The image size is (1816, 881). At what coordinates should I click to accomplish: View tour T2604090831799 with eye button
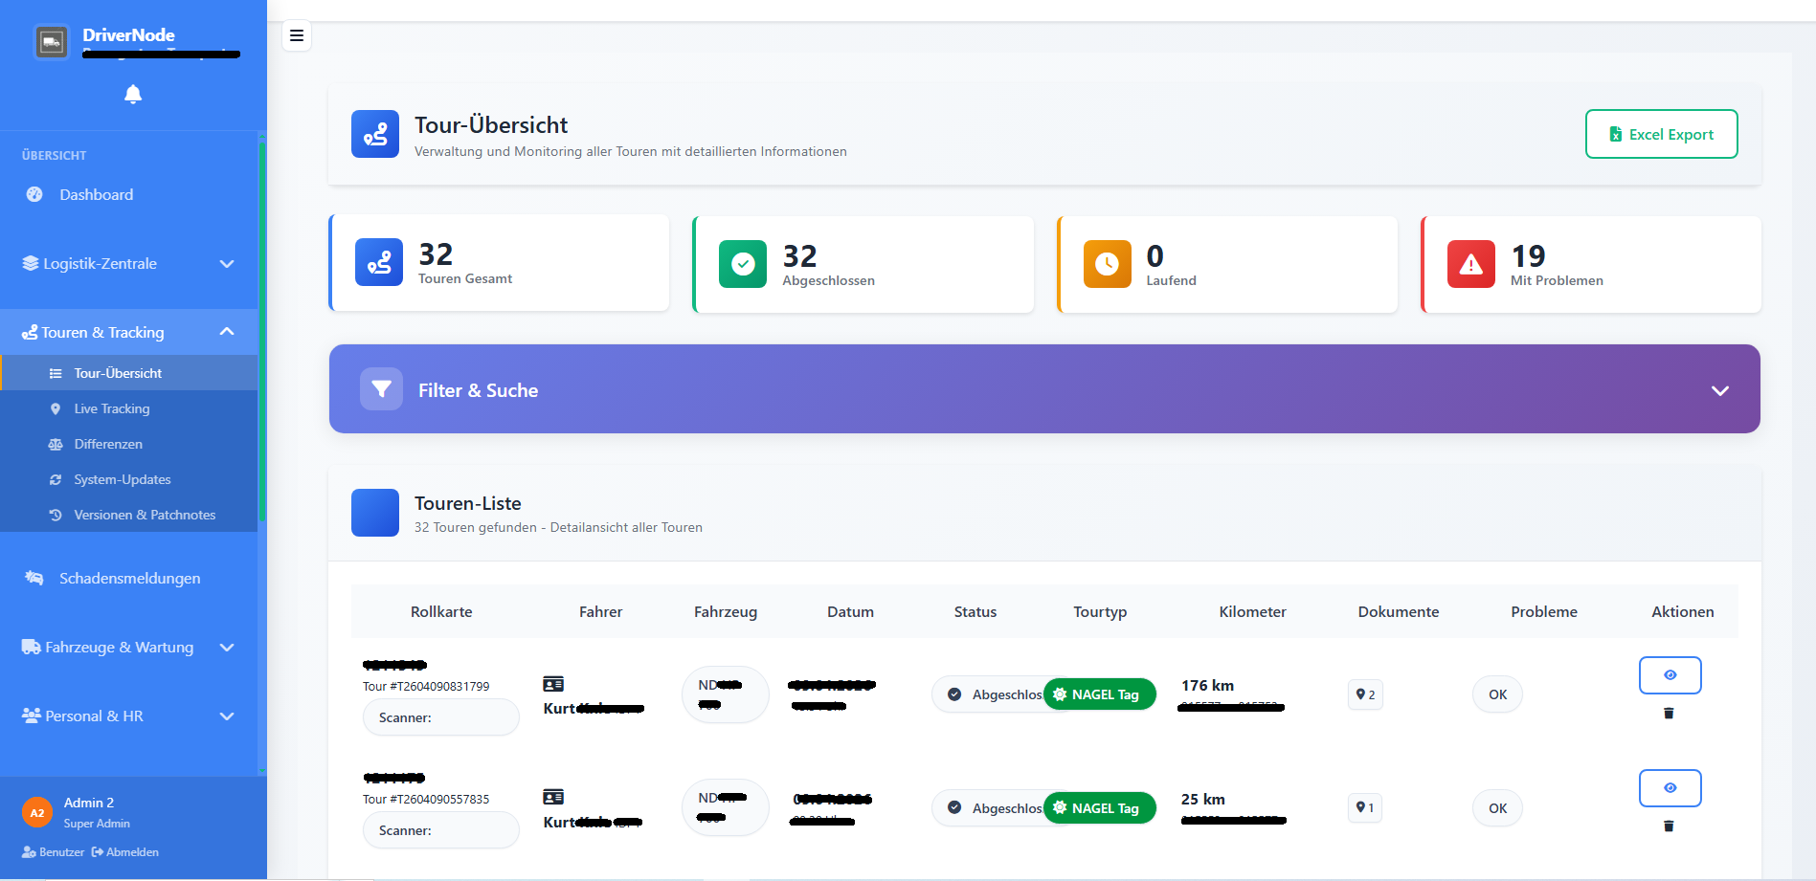1670,675
